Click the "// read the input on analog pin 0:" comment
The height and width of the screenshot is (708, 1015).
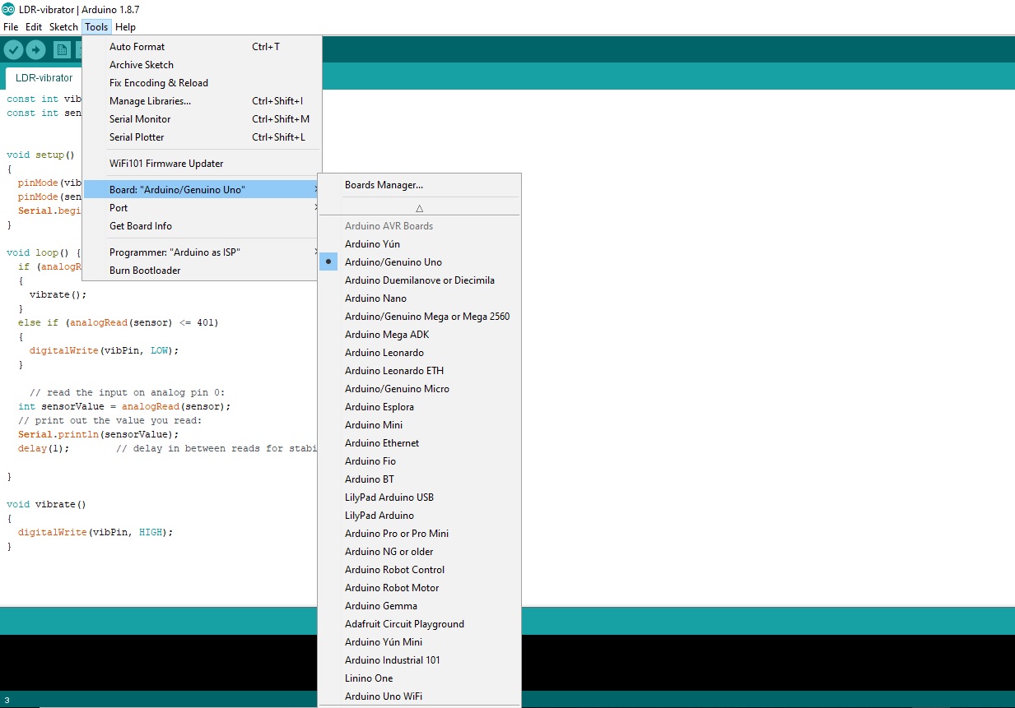pyautogui.click(x=127, y=392)
